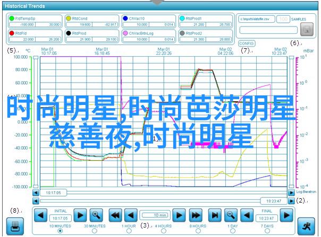321x237 pixels.
Task: Open the CONFIG button
Action: coord(247,43)
